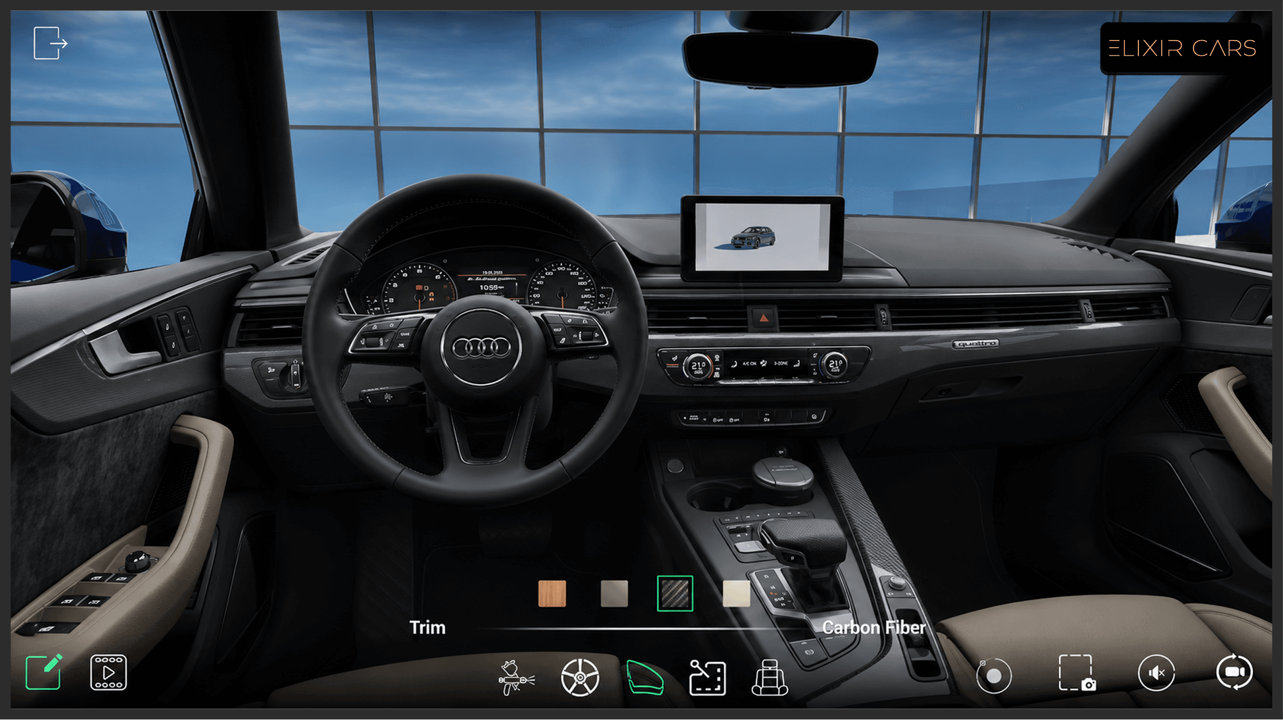Click the record circle icon
This screenshot has height=720, width=1283.
[994, 676]
